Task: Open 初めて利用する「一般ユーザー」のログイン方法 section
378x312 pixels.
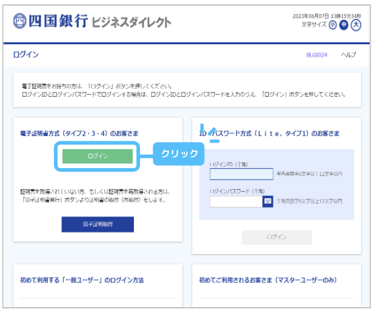Action: (82, 280)
